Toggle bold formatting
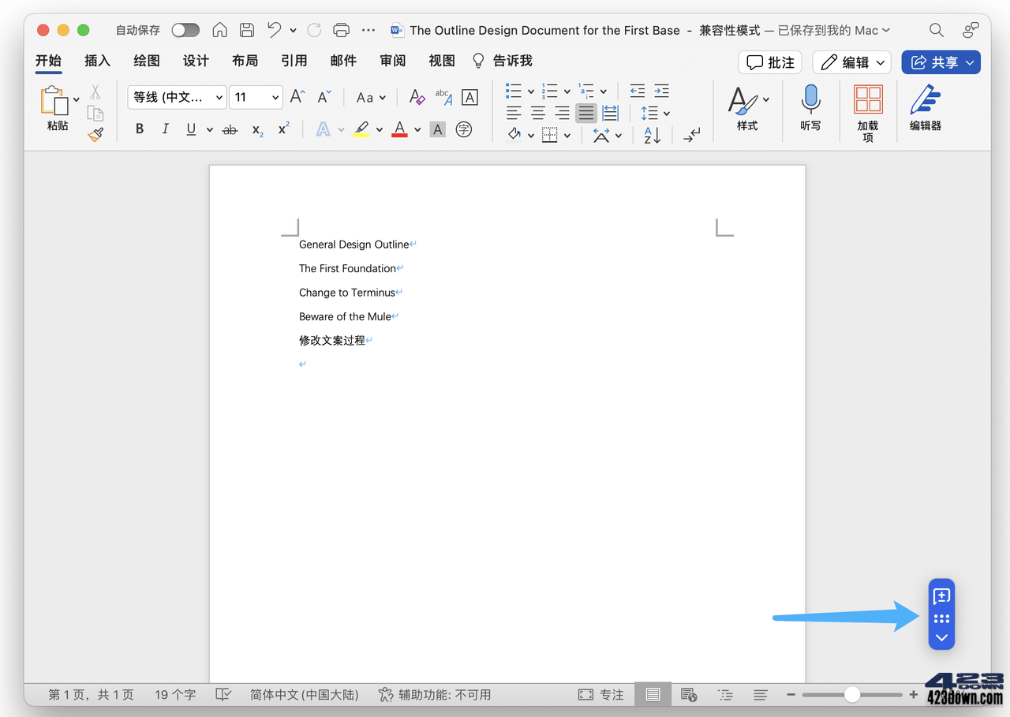Image resolution: width=1010 pixels, height=717 pixels. point(140,129)
